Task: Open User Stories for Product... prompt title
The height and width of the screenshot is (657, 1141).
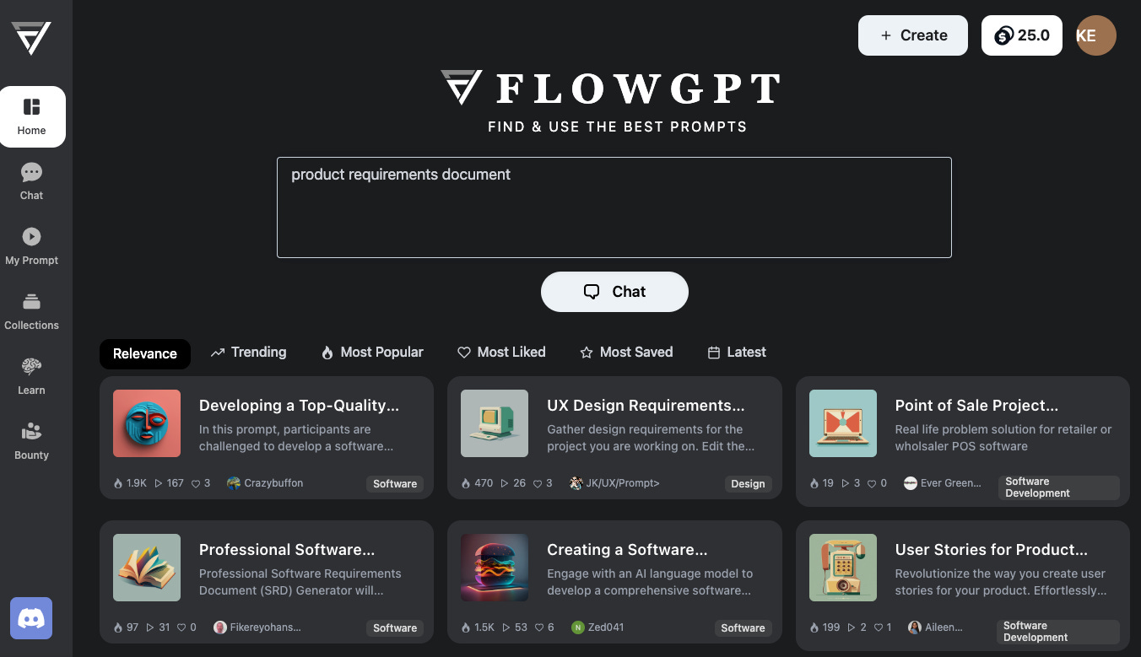Action: 992,550
